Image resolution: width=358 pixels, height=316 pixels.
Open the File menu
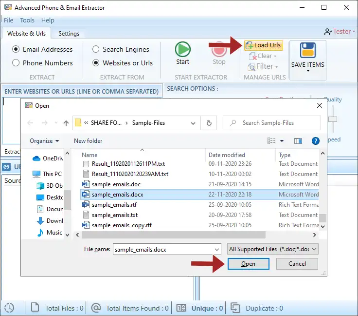(x=9, y=20)
